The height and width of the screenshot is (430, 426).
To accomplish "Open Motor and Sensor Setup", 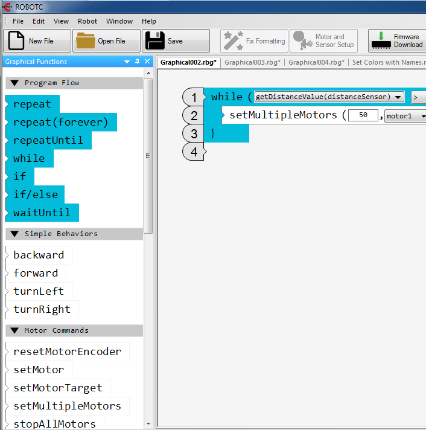I will (324, 41).
